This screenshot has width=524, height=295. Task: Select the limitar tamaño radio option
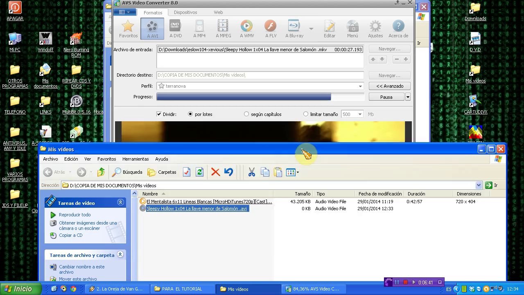pos(306,114)
